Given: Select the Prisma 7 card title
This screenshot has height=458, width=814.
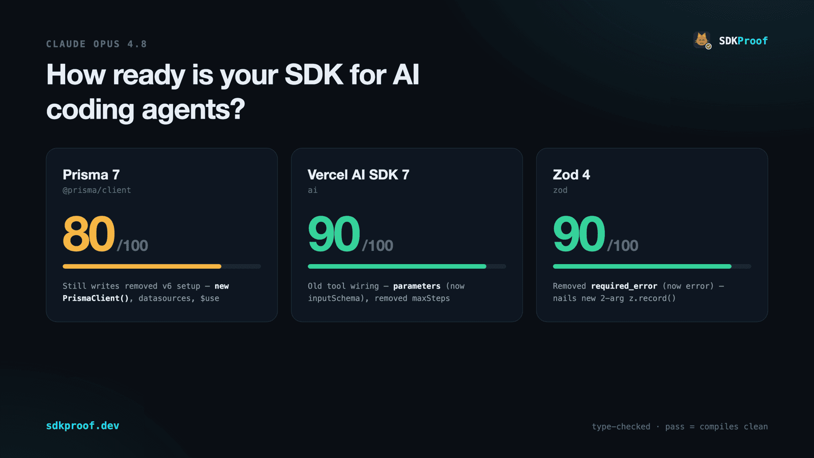Looking at the screenshot, I should pos(91,175).
